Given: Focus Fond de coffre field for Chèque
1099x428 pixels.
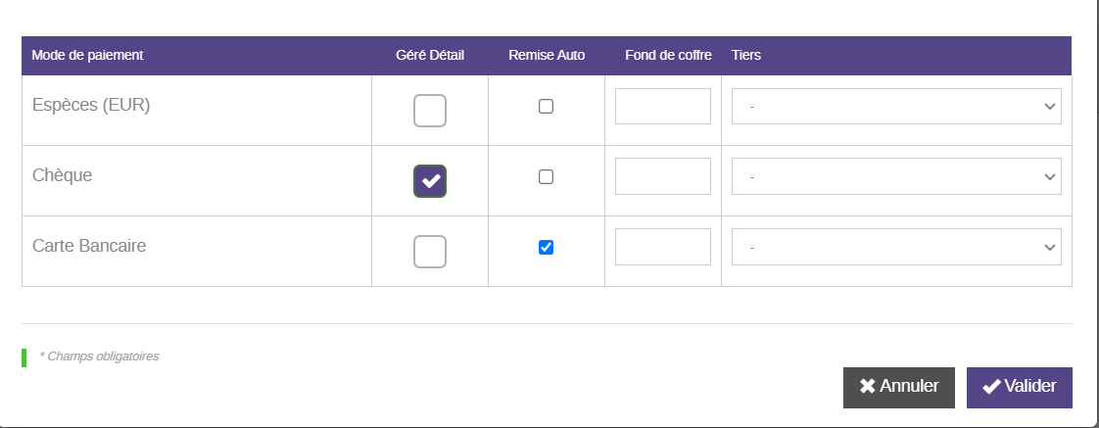Looking at the screenshot, I should pyautogui.click(x=663, y=176).
